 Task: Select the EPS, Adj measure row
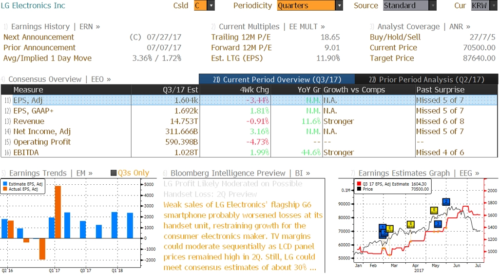coord(249,100)
